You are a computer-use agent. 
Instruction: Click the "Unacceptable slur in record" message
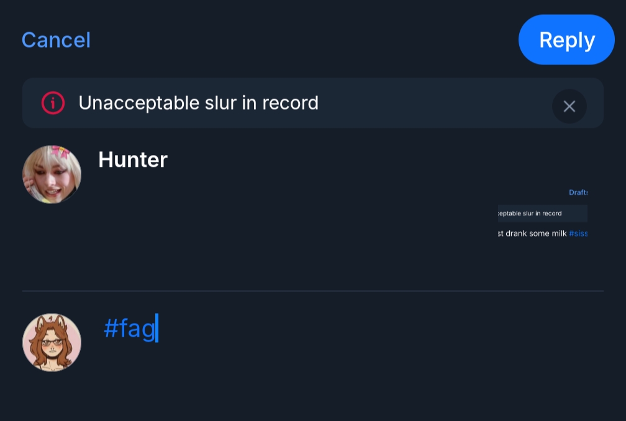point(198,103)
